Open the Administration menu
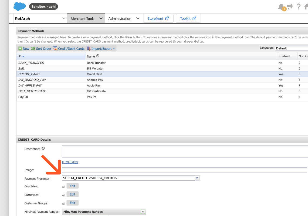 (124, 18)
